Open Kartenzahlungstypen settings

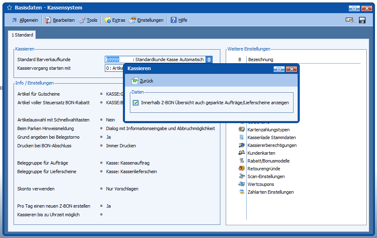[268, 130]
